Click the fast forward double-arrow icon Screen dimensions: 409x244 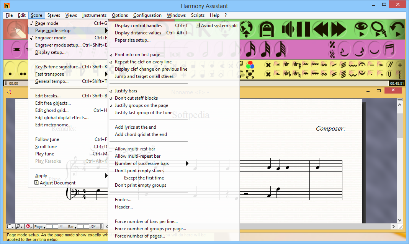(339, 29)
